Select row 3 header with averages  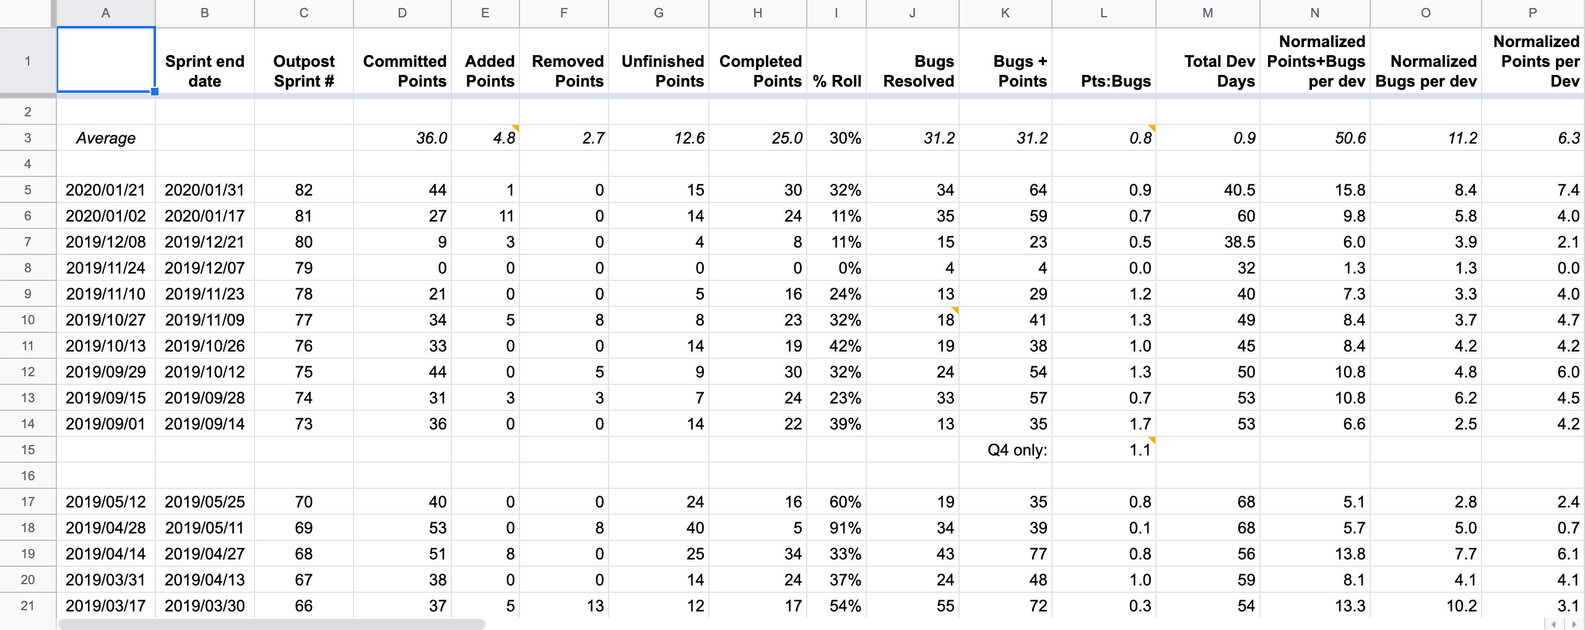(x=28, y=138)
